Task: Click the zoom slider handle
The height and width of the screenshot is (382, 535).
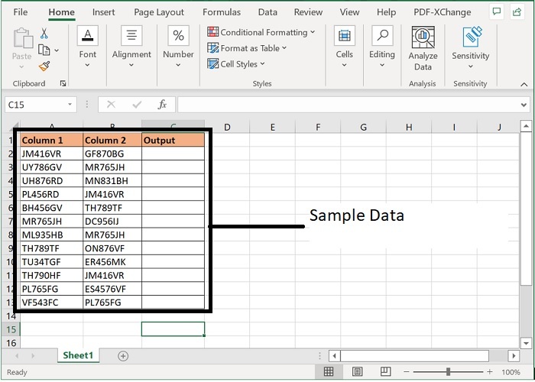Action: pyautogui.click(x=448, y=372)
